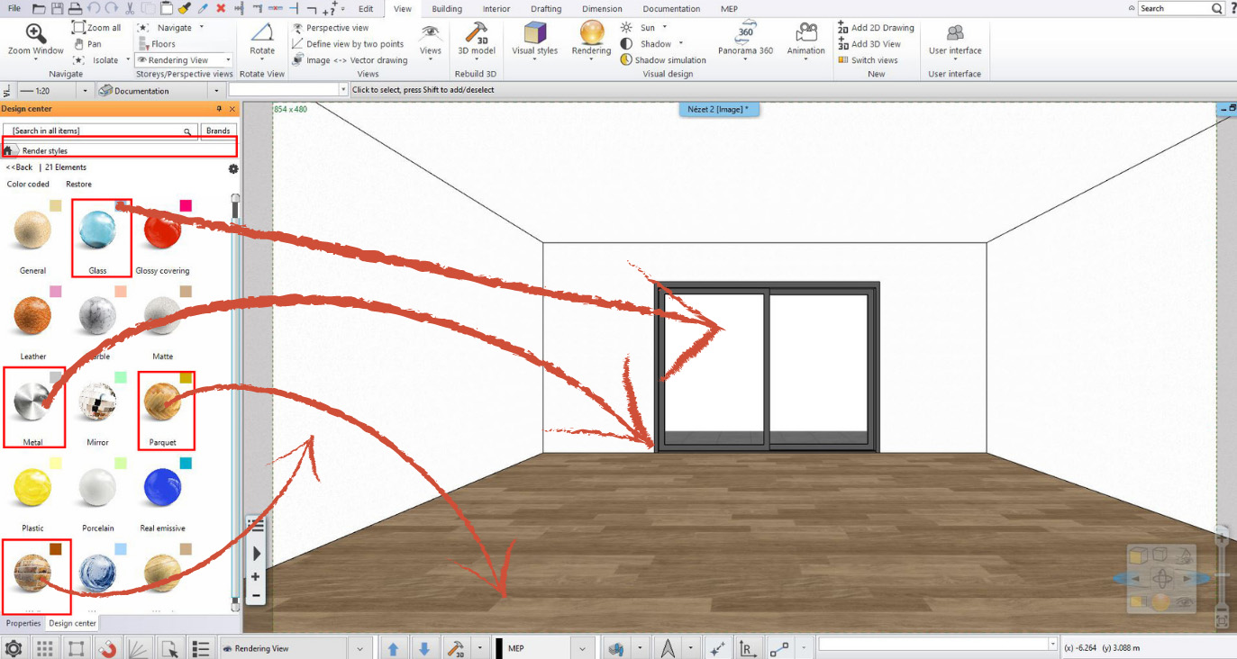The image size is (1237, 659).
Task: Click the yellow swatch above Plastic
Action: pos(56,464)
